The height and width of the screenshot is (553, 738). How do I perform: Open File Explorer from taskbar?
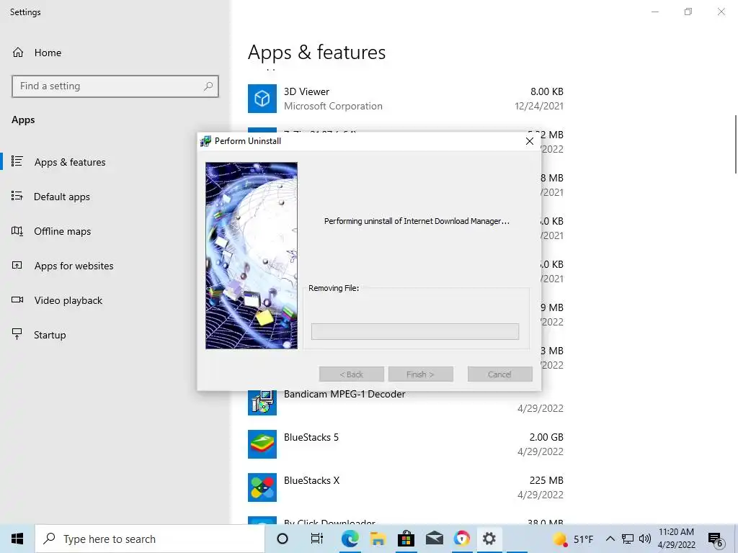point(378,539)
